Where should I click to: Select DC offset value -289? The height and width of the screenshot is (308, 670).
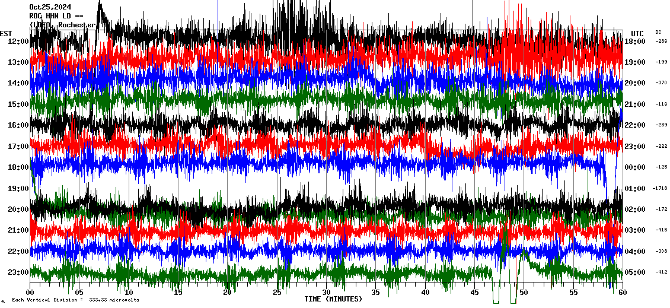[661, 125]
